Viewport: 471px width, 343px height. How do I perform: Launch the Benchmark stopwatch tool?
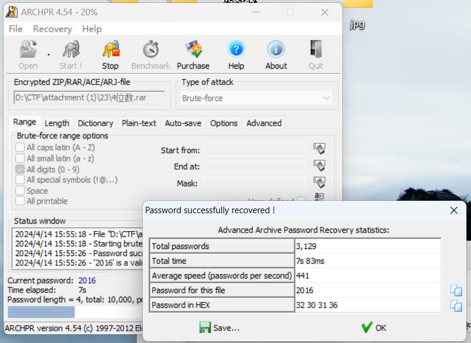pyautogui.click(x=151, y=55)
